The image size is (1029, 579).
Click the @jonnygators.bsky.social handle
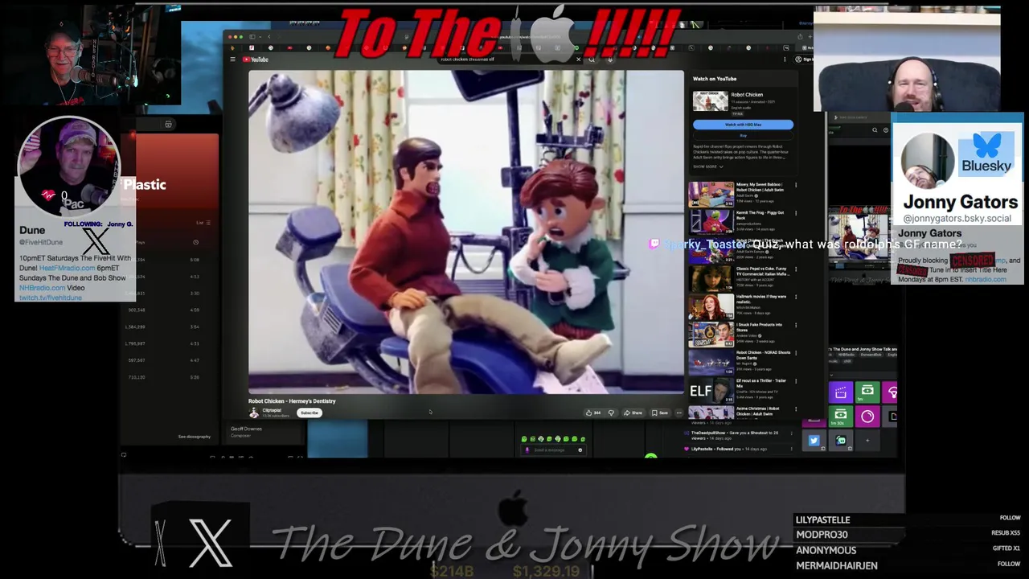957,219
